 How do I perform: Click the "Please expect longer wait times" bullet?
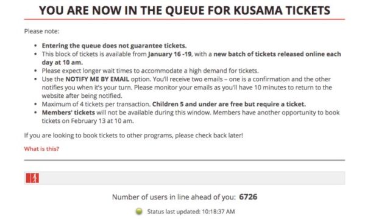click(x=151, y=71)
